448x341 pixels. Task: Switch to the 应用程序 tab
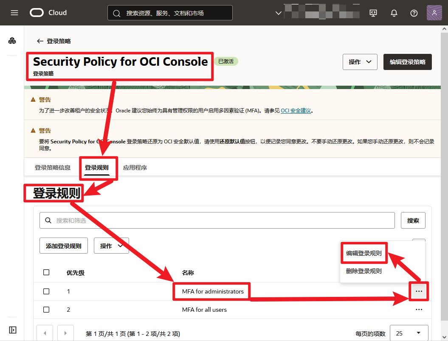click(135, 168)
